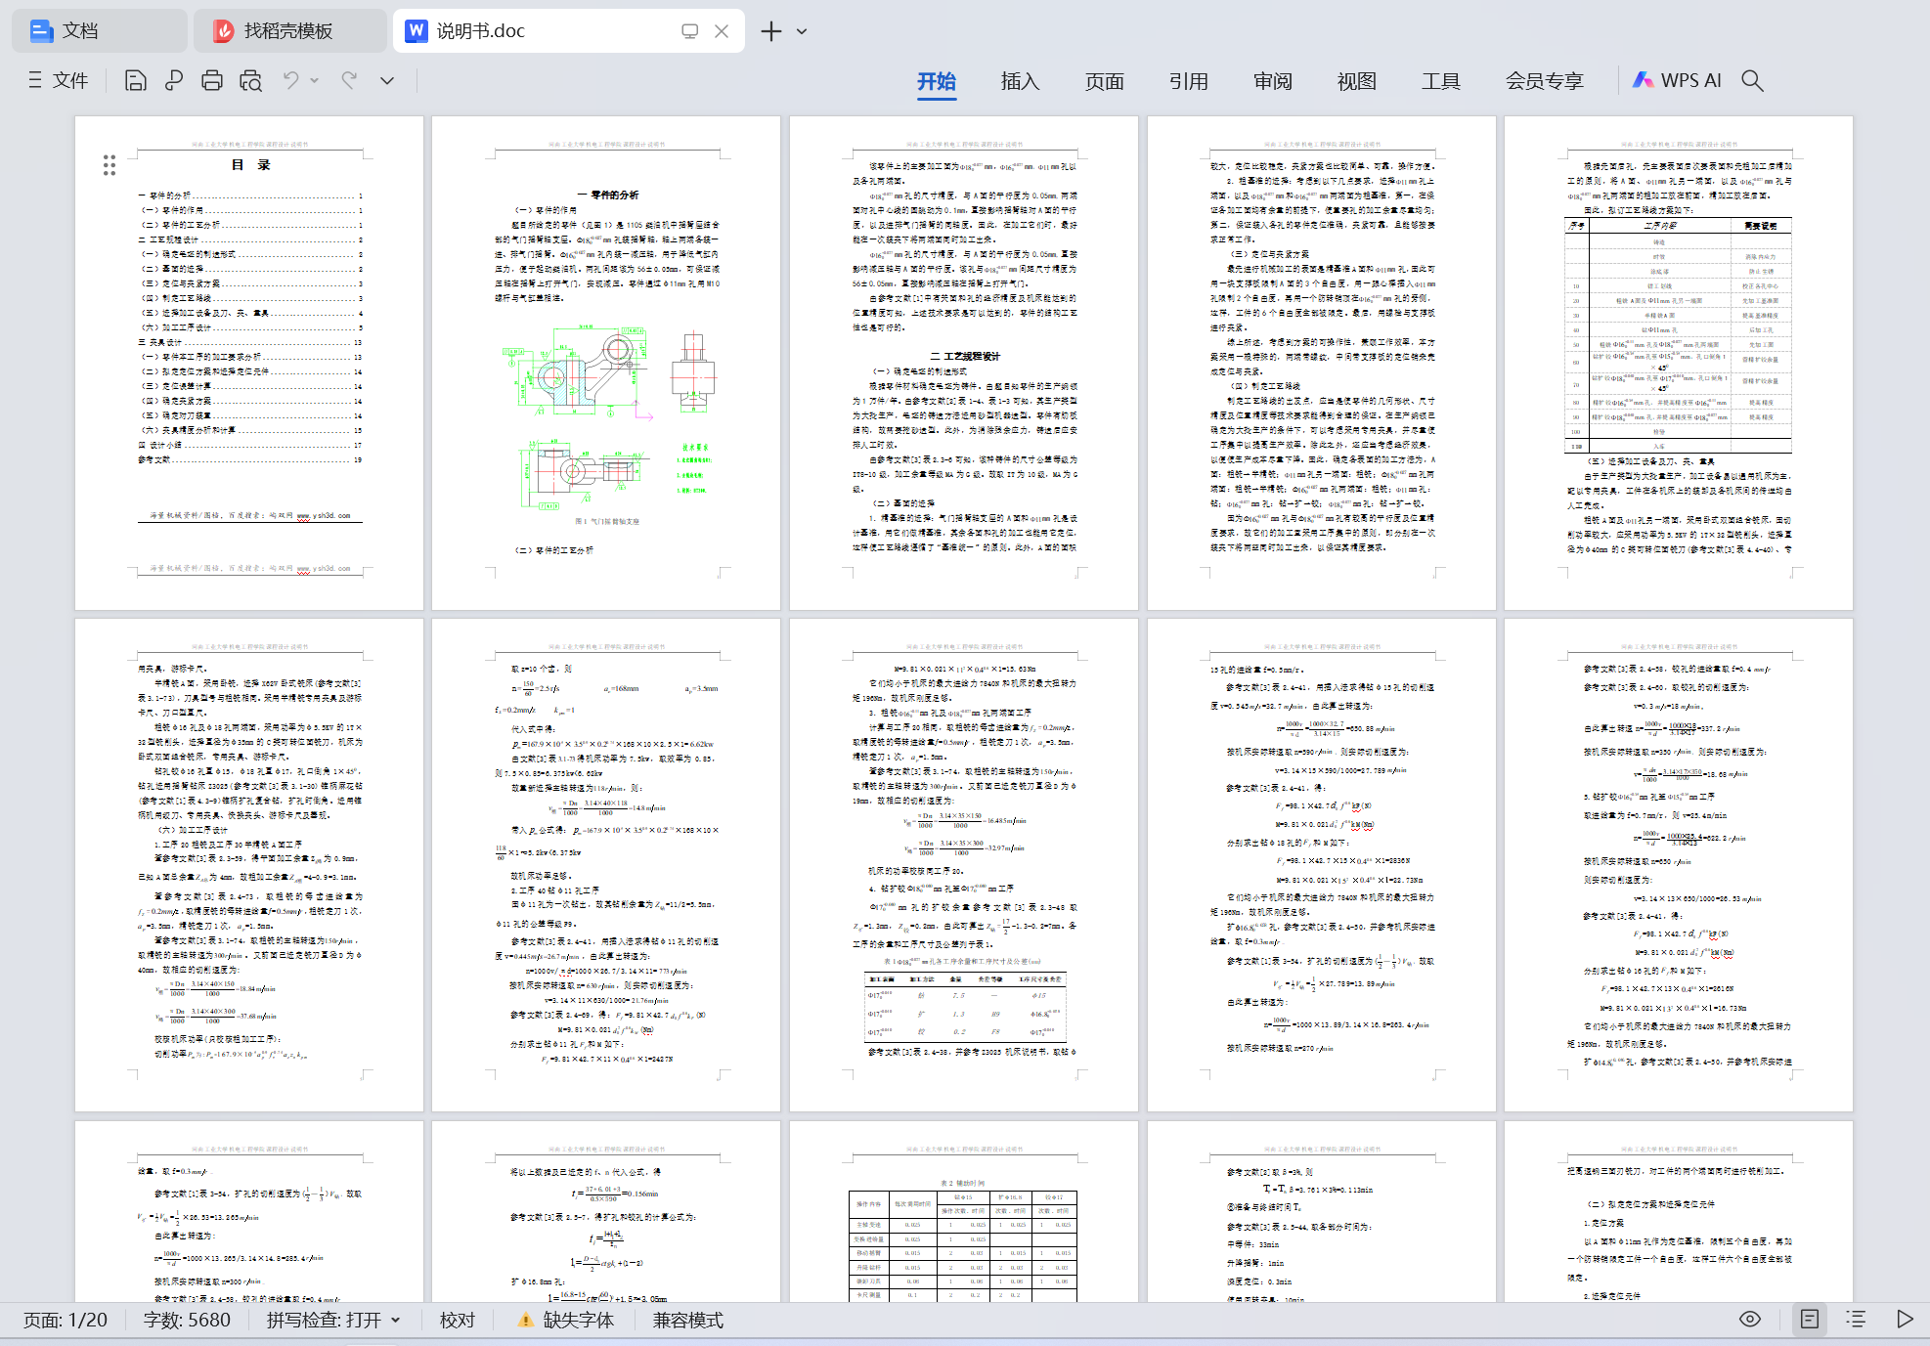Viewport: 1930px width, 1346px height.
Task: Click the 二 工艺规程设计 heading on page three
Action: (x=964, y=356)
